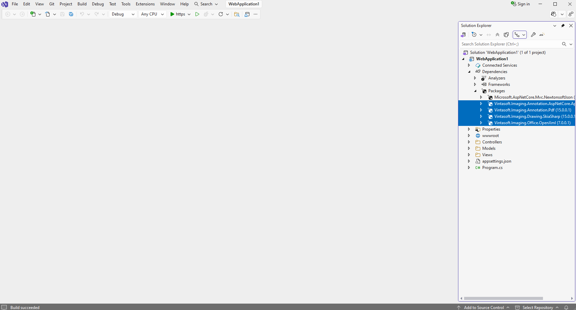Open the Any CPU platform dropdown
This screenshot has width=576, height=310.
[x=152, y=14]
